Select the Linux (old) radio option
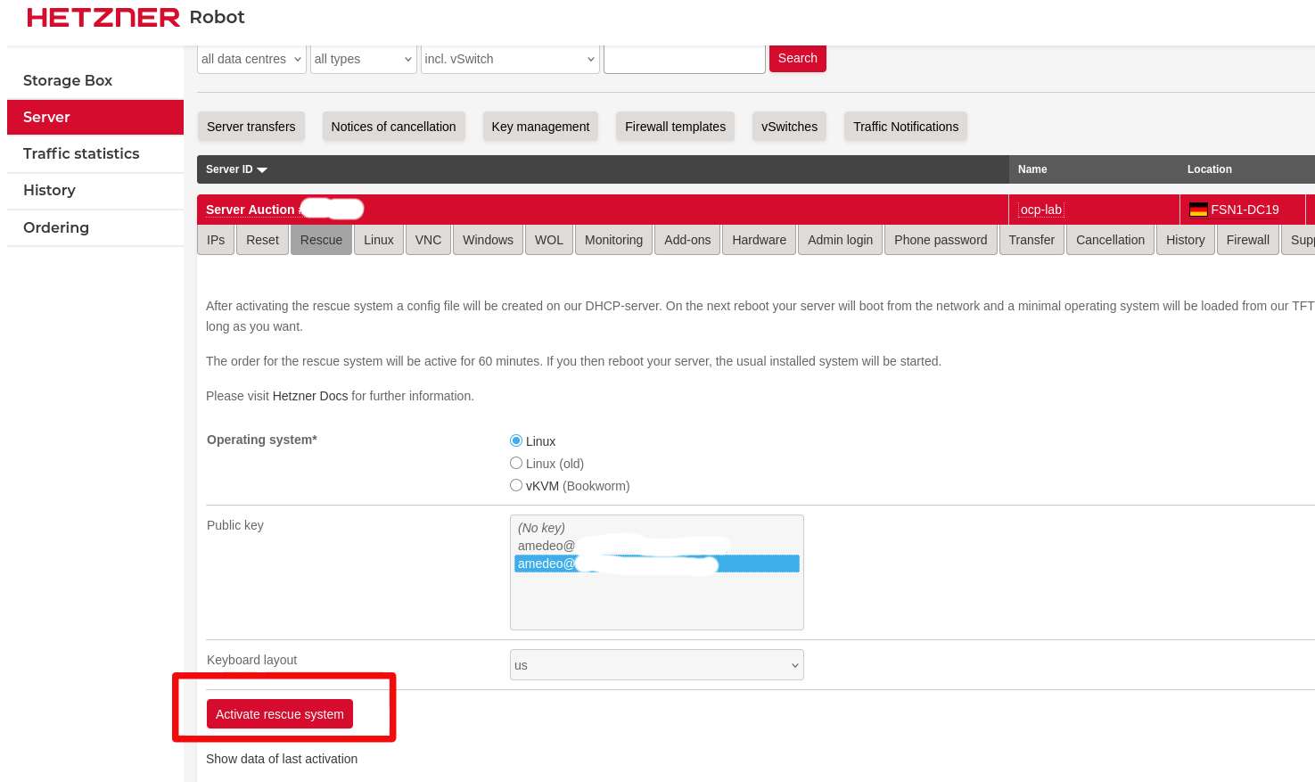1315x782 pixels. point(516,463)
